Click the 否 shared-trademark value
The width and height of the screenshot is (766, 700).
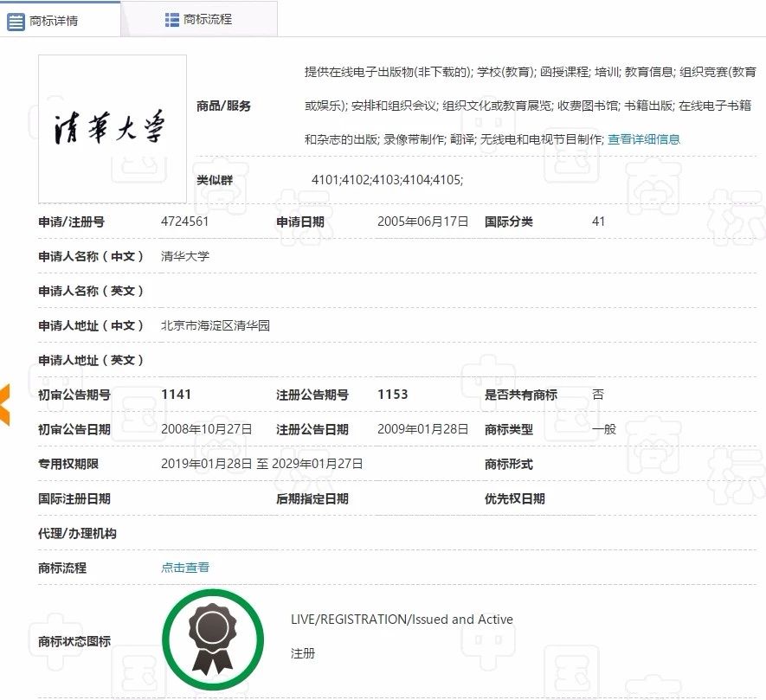[x=598, y=395]
